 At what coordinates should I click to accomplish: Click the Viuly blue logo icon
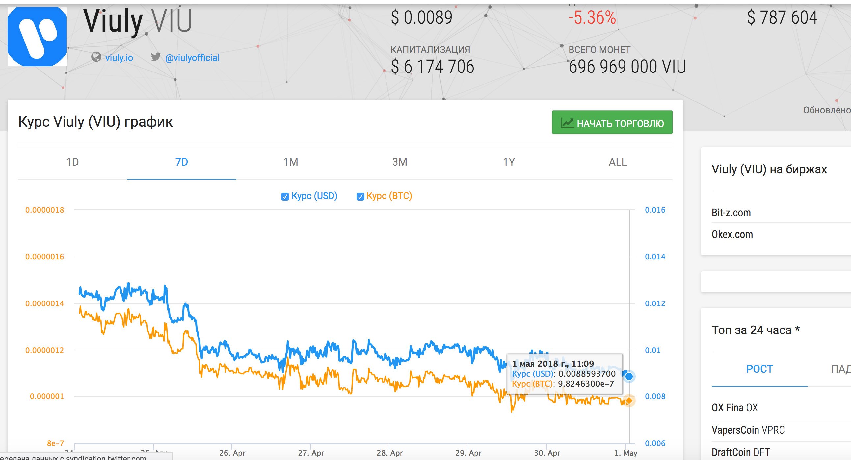coord(37,36)
